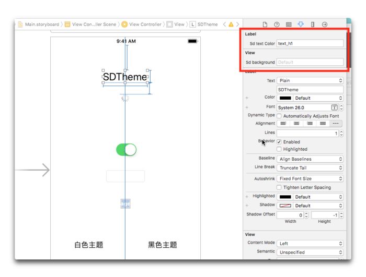Screen dimensions: 366x277
Task: Select the 黑色主题 button on canvas
Action: point(163,245)
